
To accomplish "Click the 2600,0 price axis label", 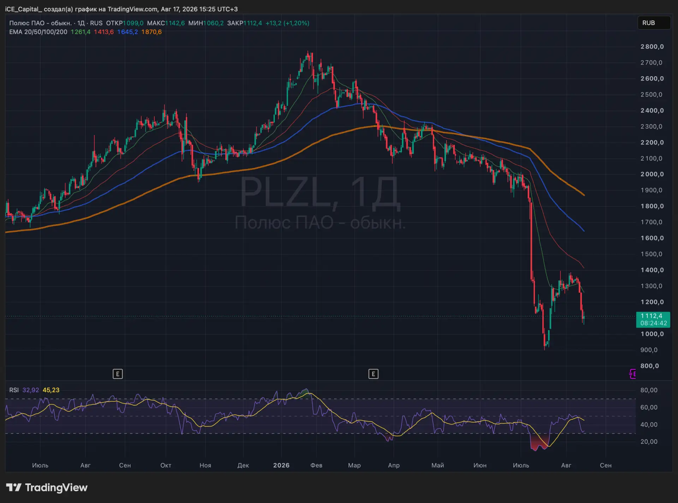I will click(x=652, y=78).
